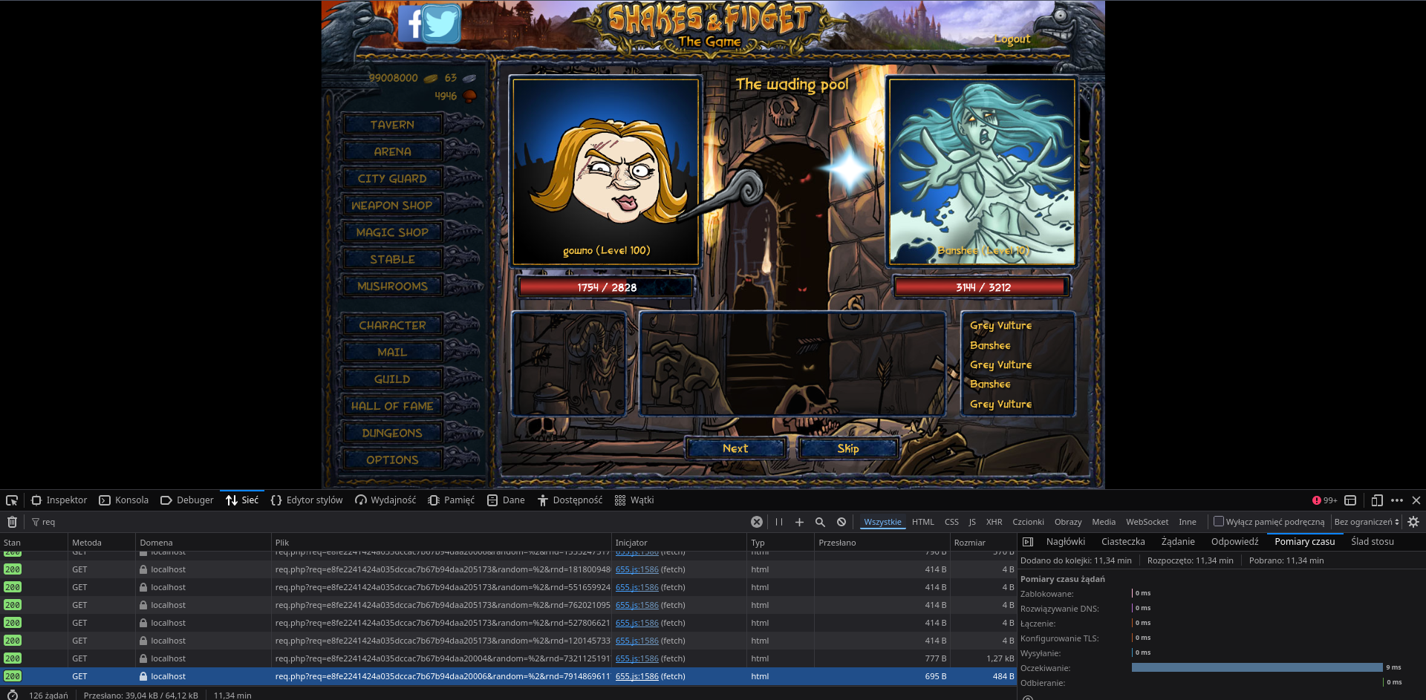Click the player portrait 'gowno (Level 100)'
The width and height of the screenshot is (1426, 700).
point(606,171)
